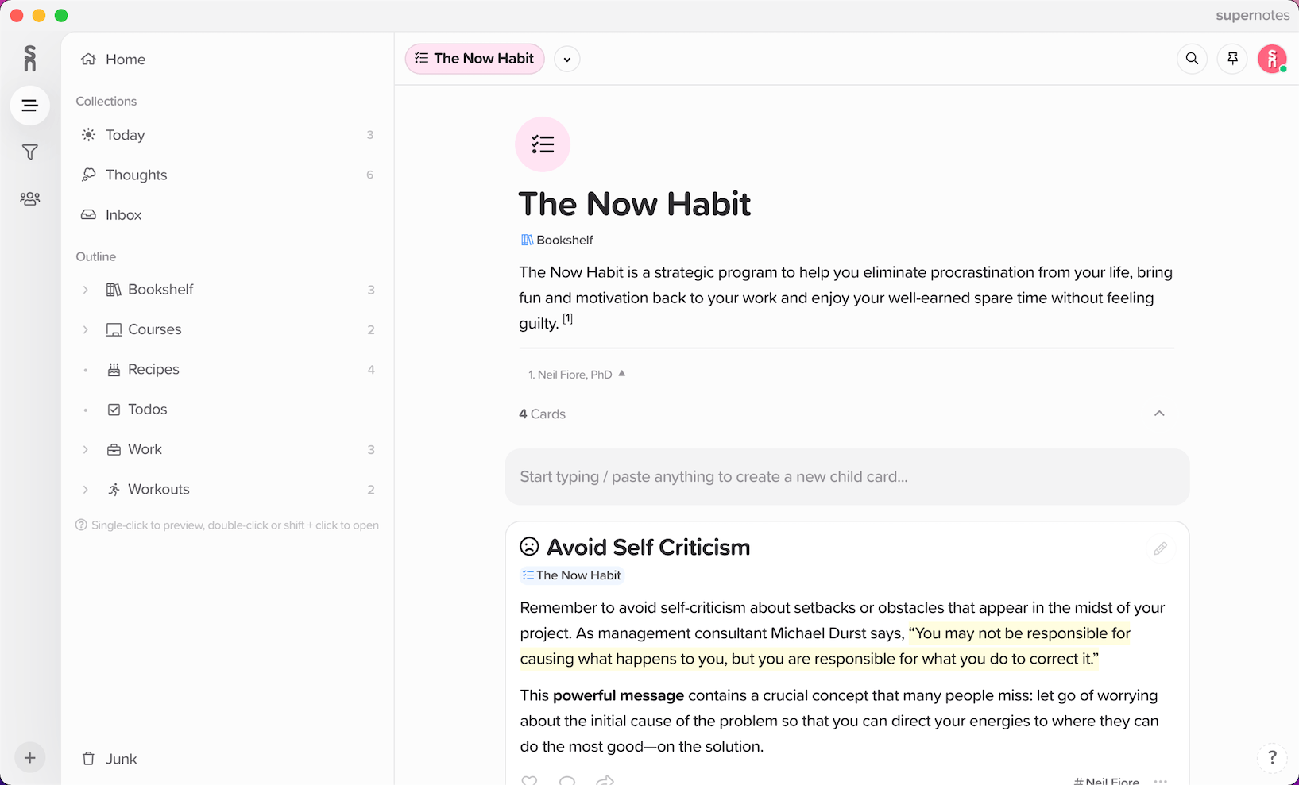Image resolution: width=1299 pixels, height=785 pixels.
Task: Click the new child card input field
Action: point(846,476)
